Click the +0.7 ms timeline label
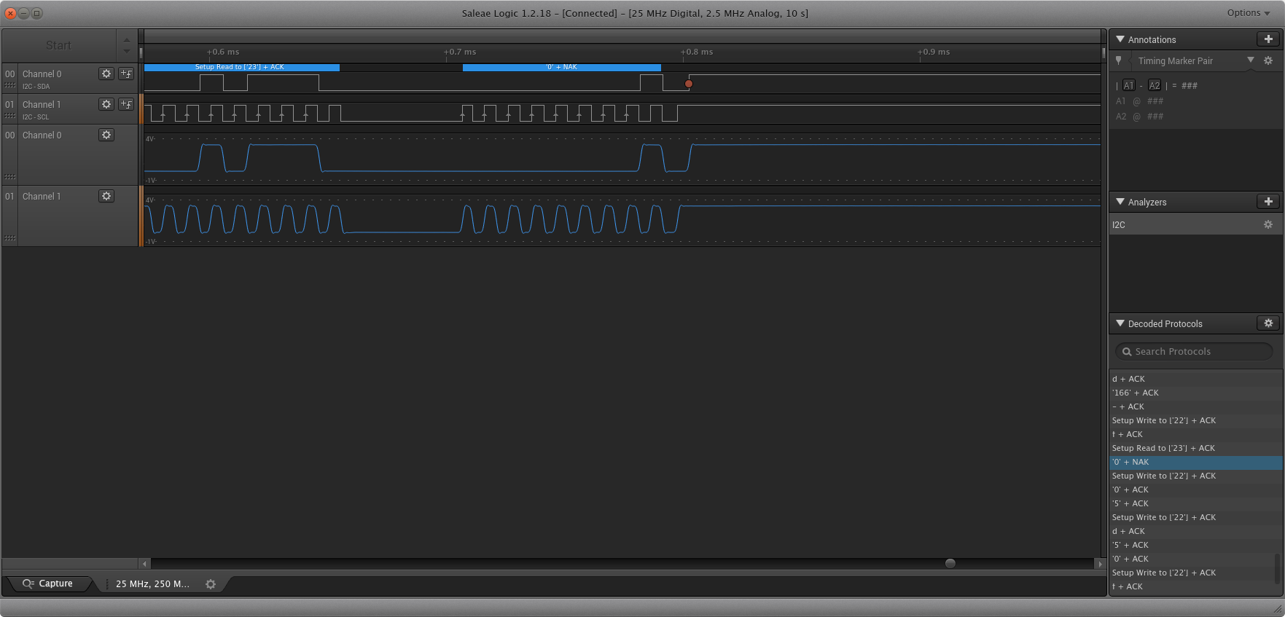The image size is (1285, 617). [460, 52]
